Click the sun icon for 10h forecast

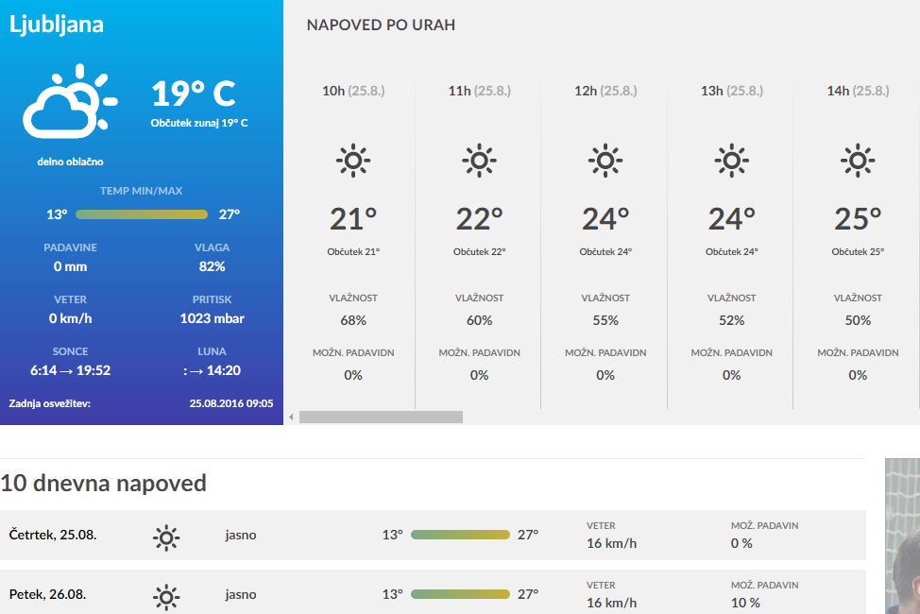(x=353, y=161)
